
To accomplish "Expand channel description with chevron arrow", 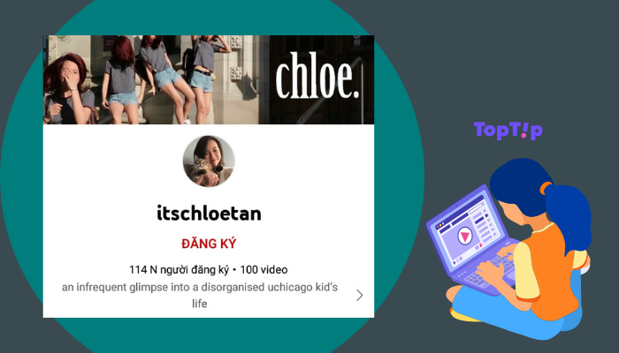I will pyautogui.click(x=359, y=295).
